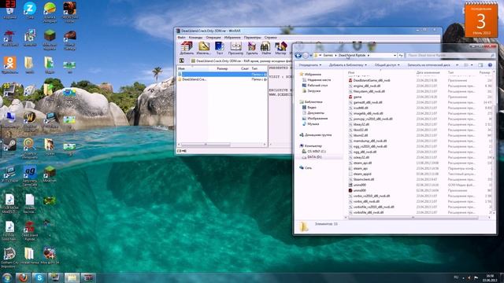Click the Найти (Find) binoculars icon in WinRAR
Screen dimensions: 504x283
click(266, 48)
